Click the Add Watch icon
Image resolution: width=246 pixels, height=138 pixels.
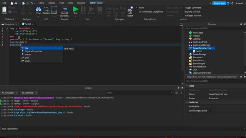pos(130,10)
